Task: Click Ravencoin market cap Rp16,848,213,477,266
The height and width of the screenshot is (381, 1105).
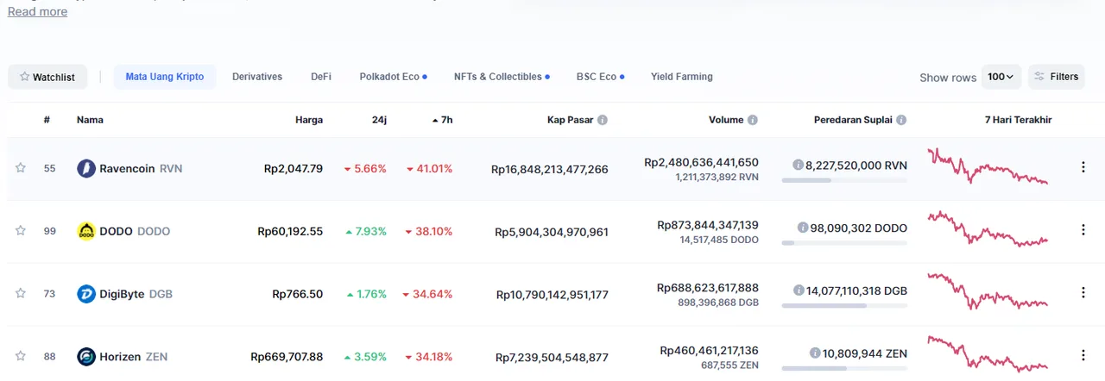Action: coord(550,169)
